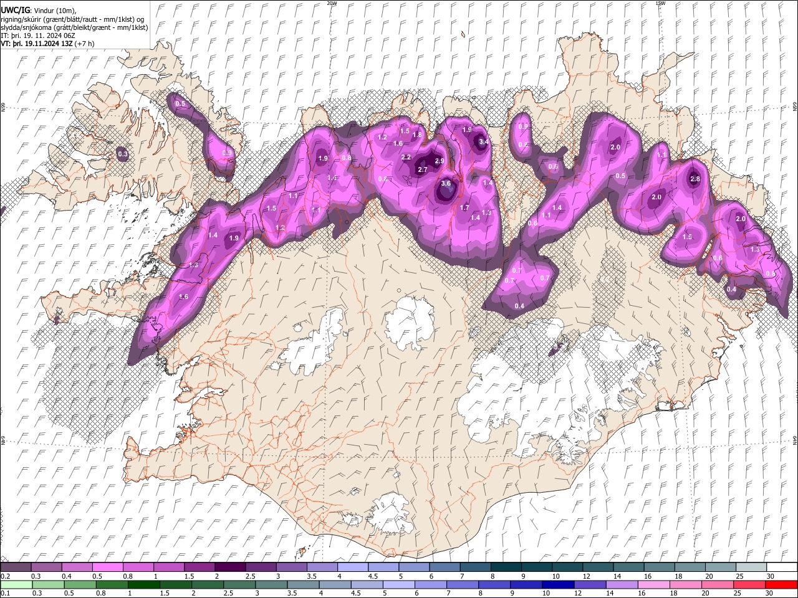Click the UWC/IG Vindur (10m) title
The image size is (798, 598).
(38, 11)
